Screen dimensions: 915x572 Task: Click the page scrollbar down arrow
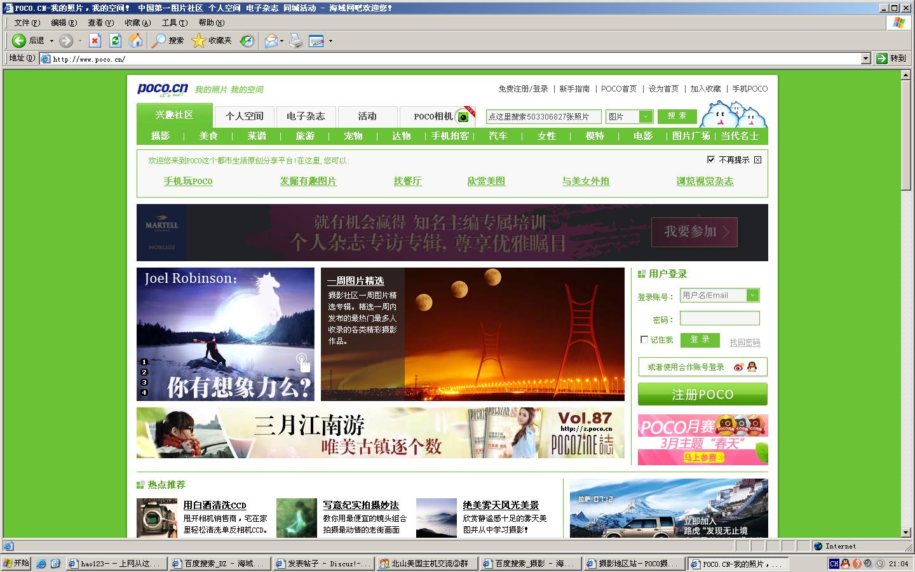906,532
